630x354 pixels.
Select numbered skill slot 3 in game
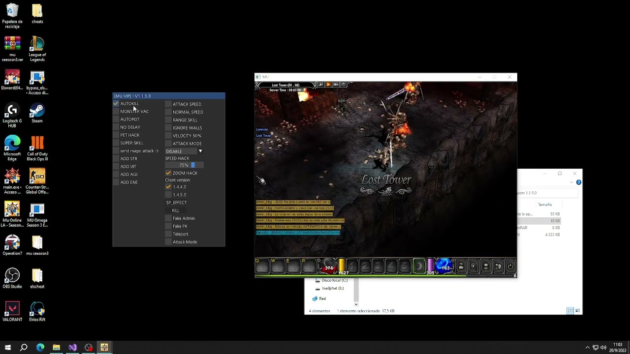click(378, 266)
